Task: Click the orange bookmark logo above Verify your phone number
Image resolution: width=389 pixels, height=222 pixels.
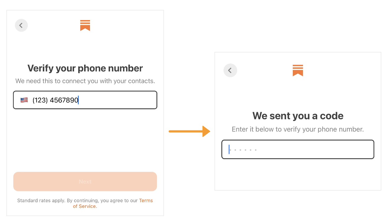Action: [x=85, y=25]
